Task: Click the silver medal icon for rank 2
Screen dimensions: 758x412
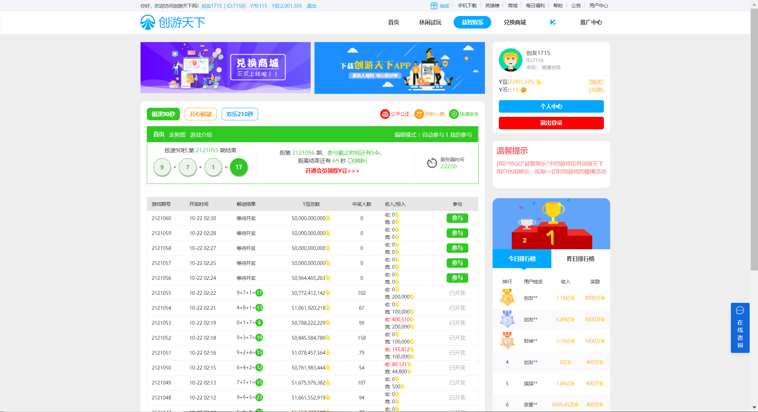Action: (507, 320)
